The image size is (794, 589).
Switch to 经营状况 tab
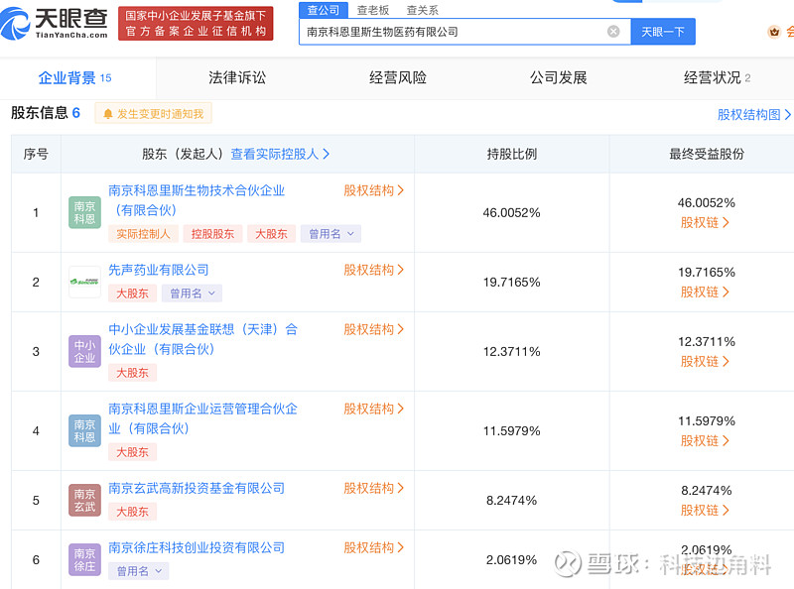point(717,78)
